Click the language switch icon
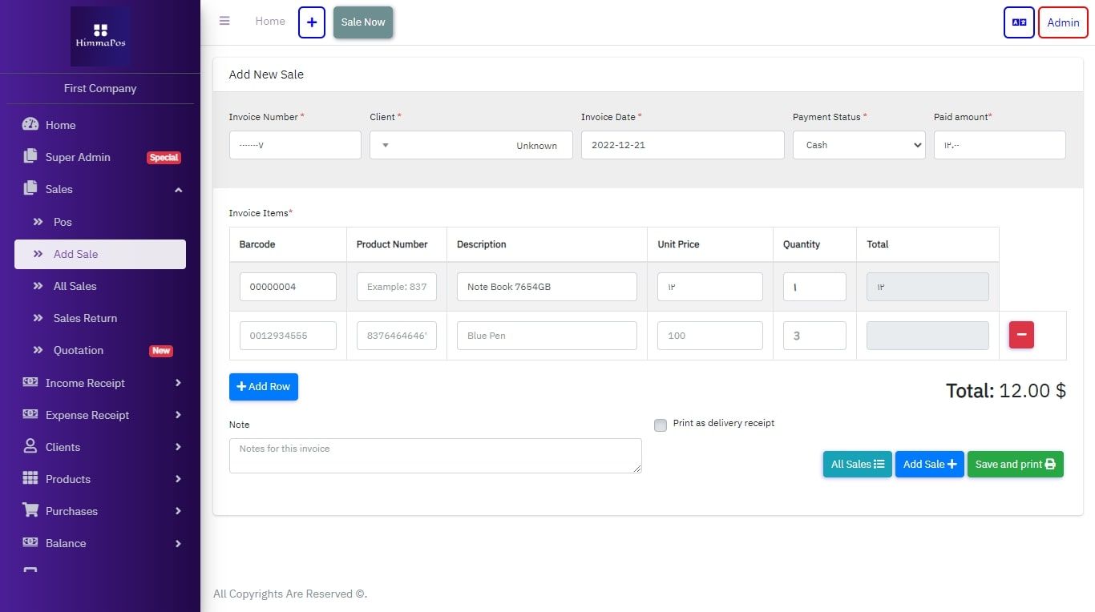Screen dimensions: 1095x612 tap(1019, 22)
